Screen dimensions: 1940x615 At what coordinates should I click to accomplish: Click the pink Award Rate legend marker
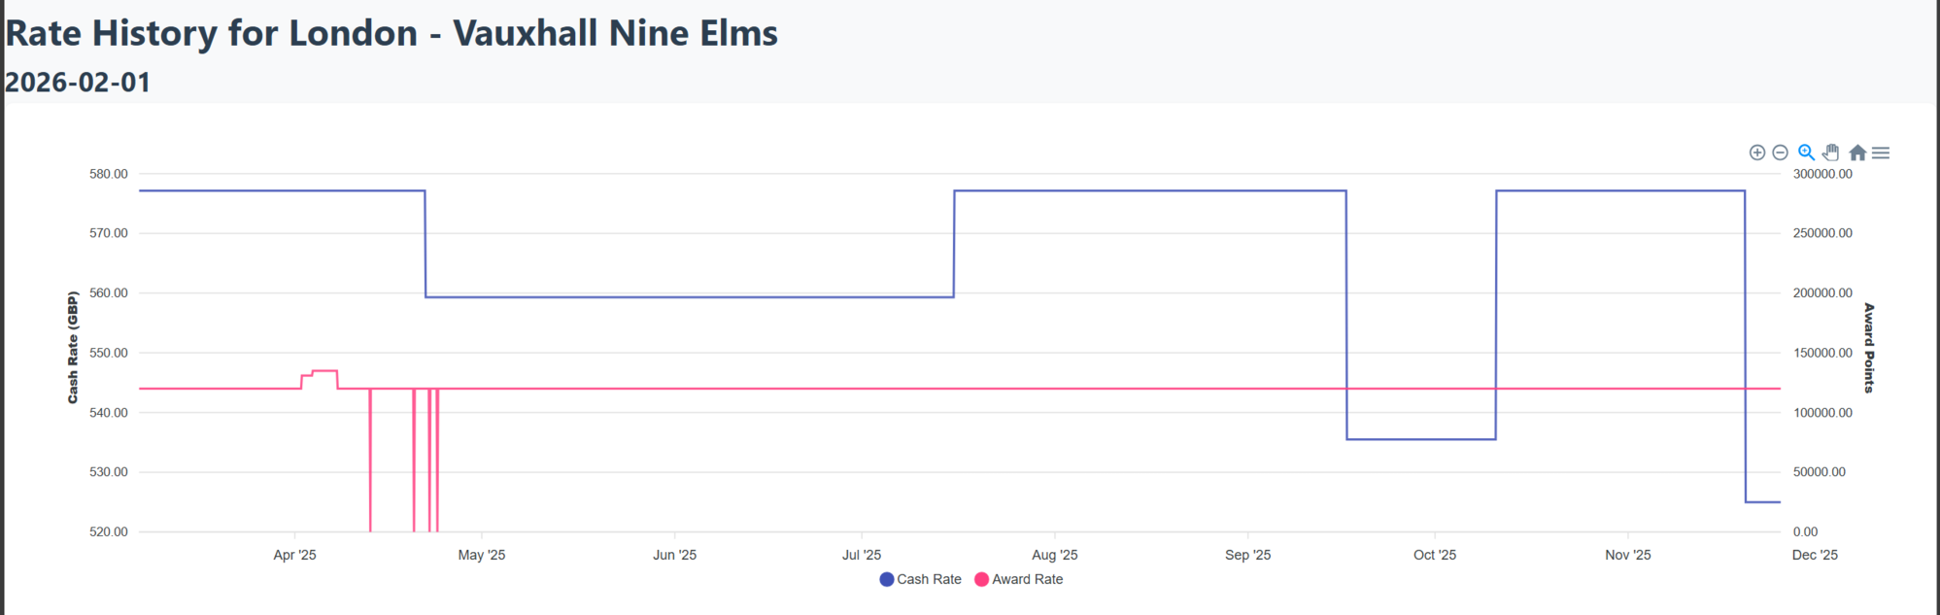point(981,579)
